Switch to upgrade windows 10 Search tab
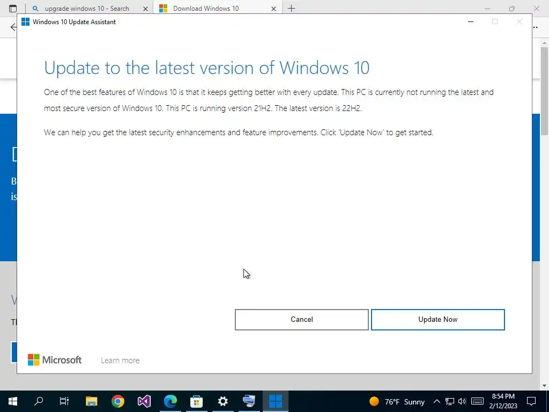This screenshot has height=412, width=549. click(x=87, y=9)
